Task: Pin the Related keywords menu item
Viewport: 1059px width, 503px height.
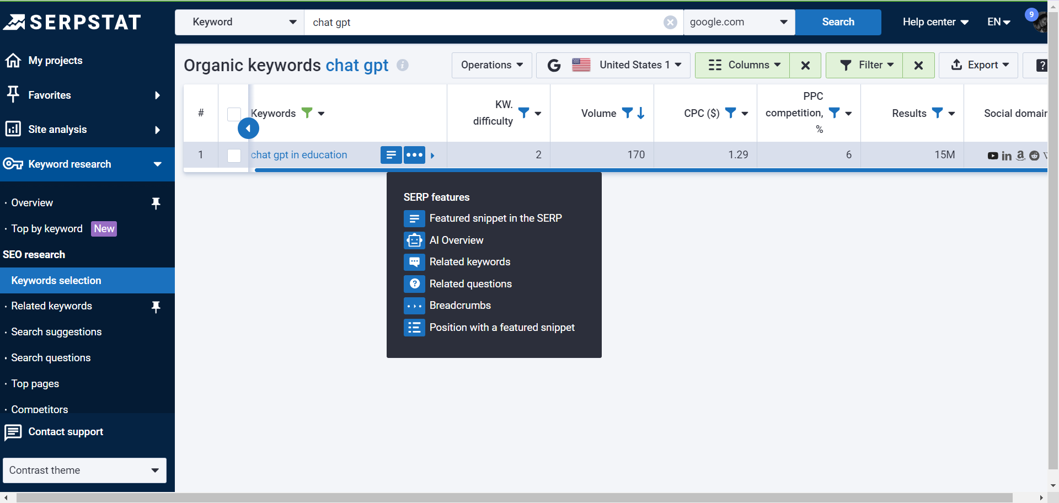Action: [156, 307]
